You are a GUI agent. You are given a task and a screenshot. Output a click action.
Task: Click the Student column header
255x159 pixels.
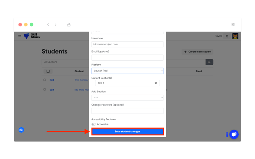79,71
